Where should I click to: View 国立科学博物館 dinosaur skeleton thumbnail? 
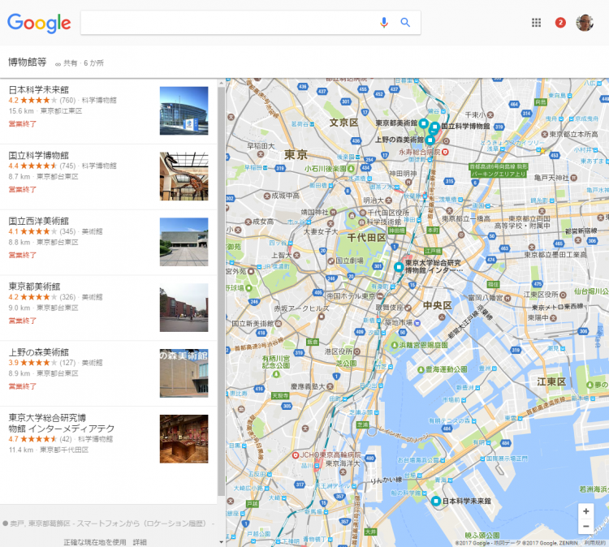coord(184,176)
